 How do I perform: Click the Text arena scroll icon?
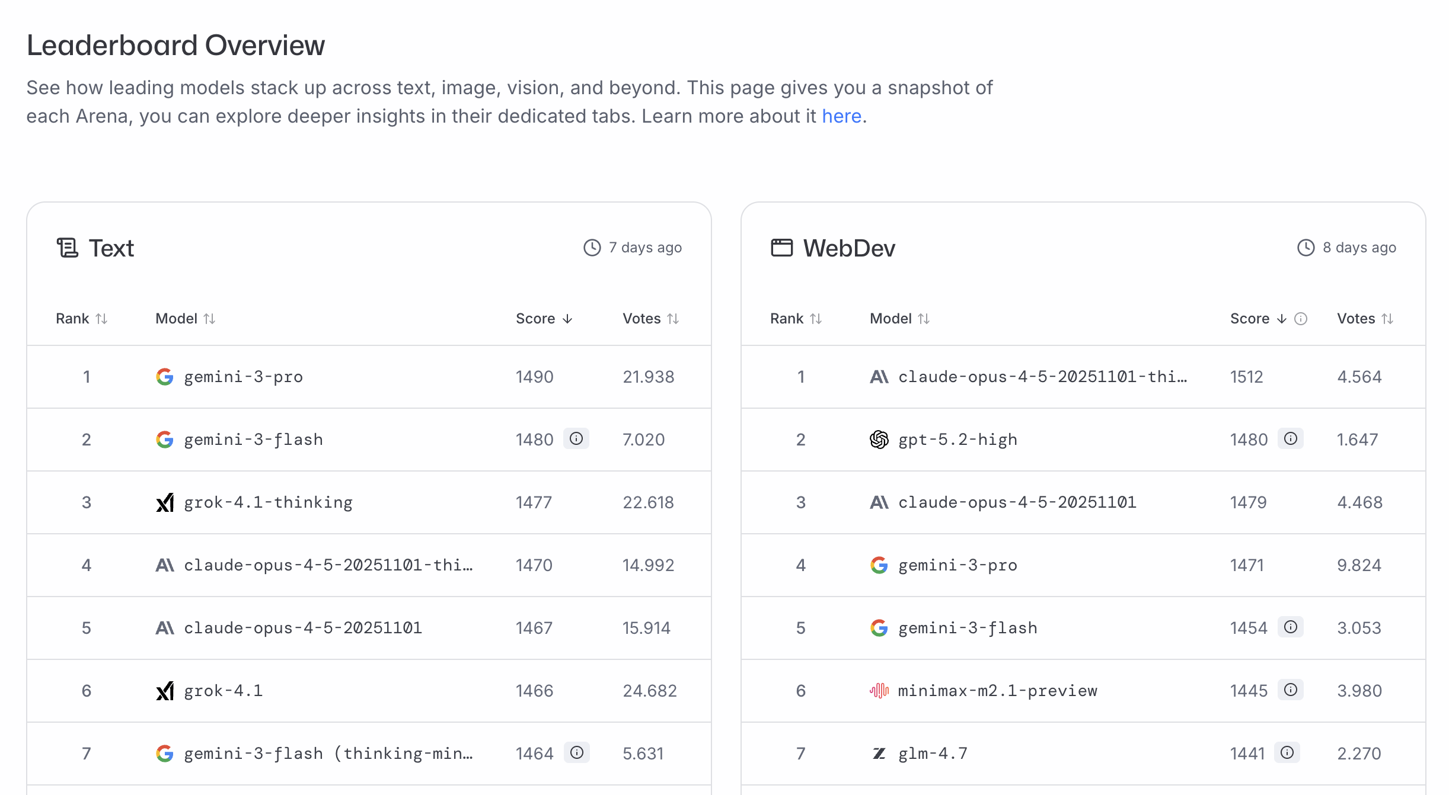click(67, 248)
